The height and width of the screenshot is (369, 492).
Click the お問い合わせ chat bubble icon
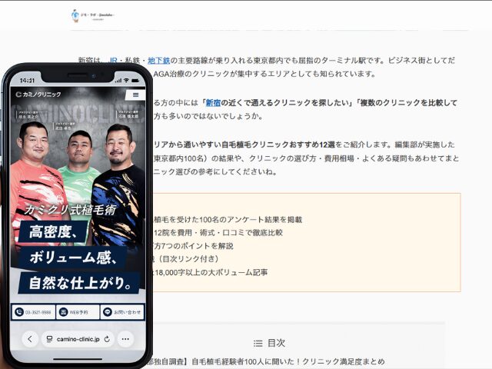pyautogui.click(x=108, y=312)
